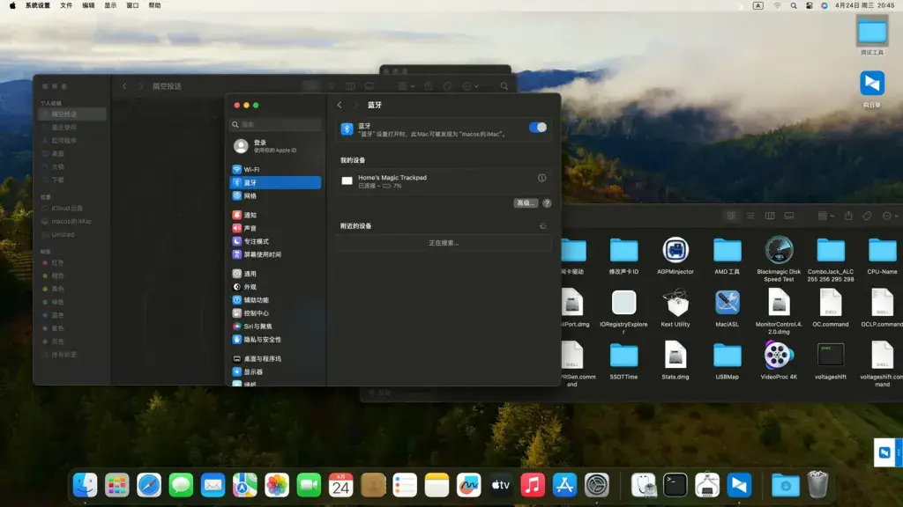Open the 帮助 menu in the menu bar
This screenshot has height=507, width=903.
[154, 5]
